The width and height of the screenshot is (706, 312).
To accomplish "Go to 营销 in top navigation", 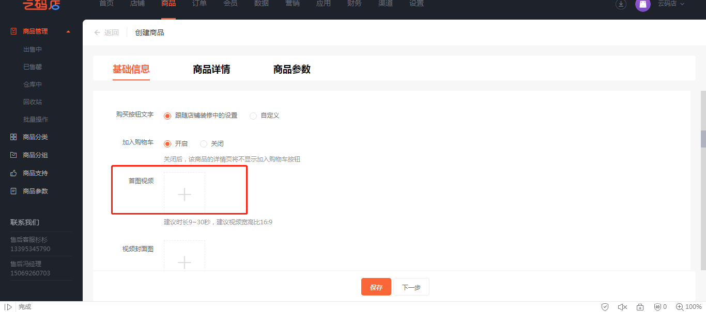I will (x=293, y=4).
